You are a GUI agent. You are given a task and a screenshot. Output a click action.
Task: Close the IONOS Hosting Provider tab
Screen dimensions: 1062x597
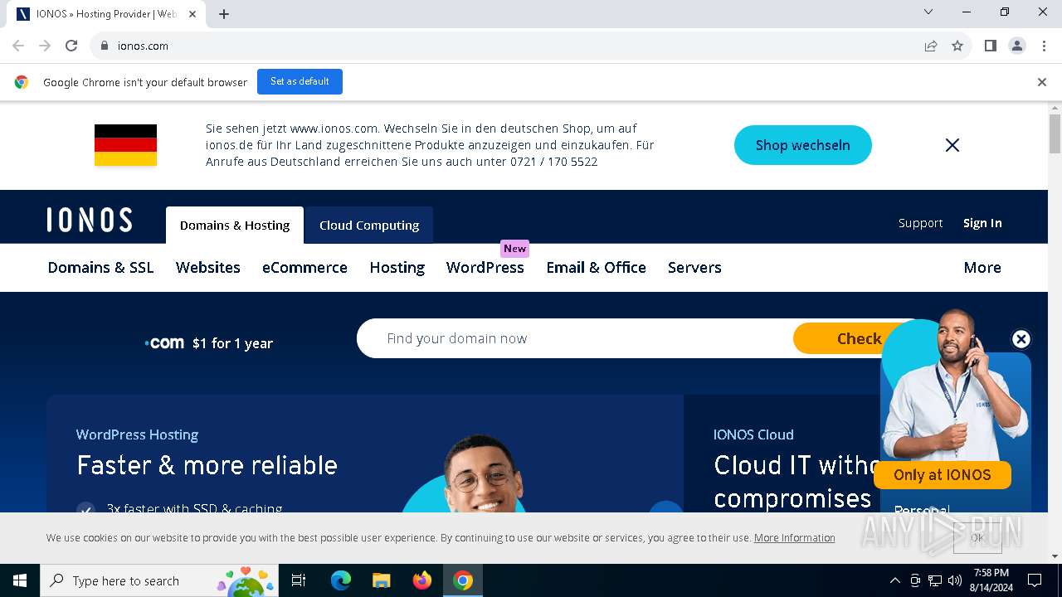[x=192, y=14]
